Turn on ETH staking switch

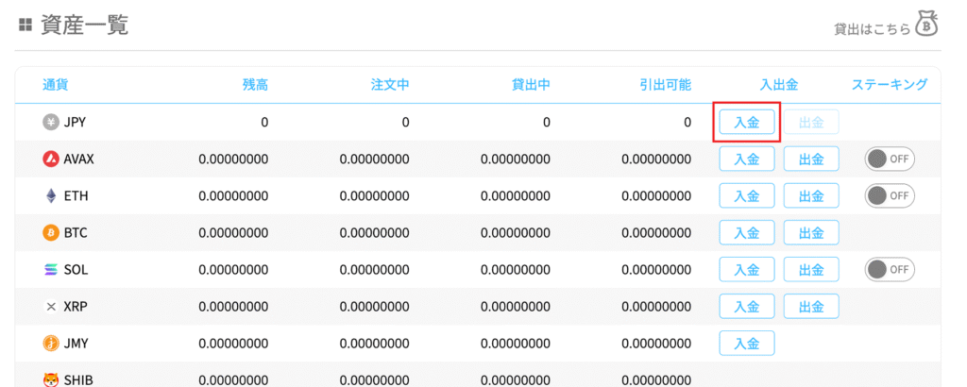coord(890,195)
